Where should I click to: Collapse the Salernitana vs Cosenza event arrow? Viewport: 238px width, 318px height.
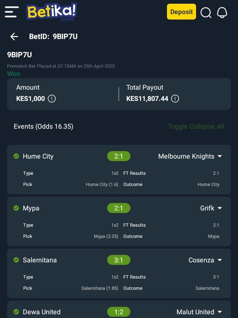pyautogui.click(x=220, y=260)
